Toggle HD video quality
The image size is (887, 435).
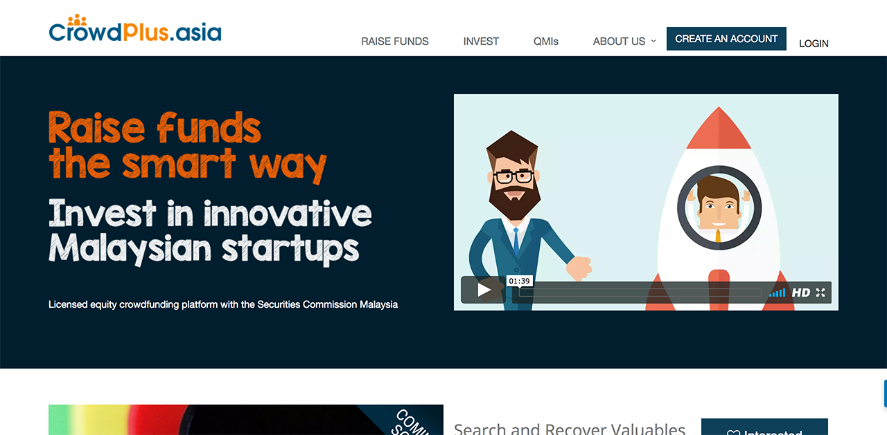(801, 293)
